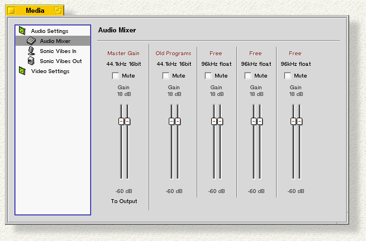Click the Audio Settings folder icon
366x241 pixels.
point(22,31)
